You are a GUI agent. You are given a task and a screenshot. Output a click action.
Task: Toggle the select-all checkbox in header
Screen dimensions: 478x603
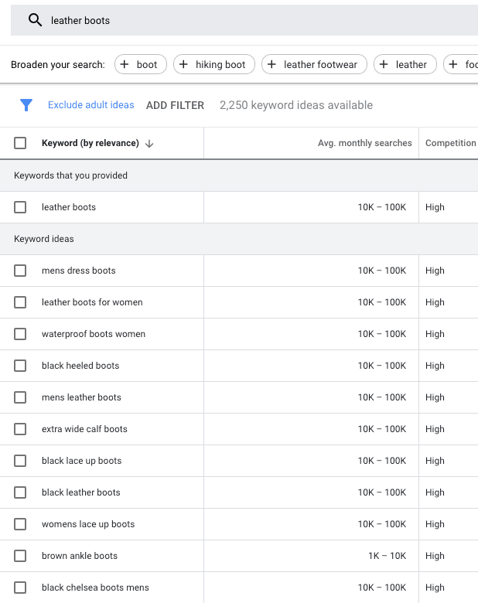(20, 143)
